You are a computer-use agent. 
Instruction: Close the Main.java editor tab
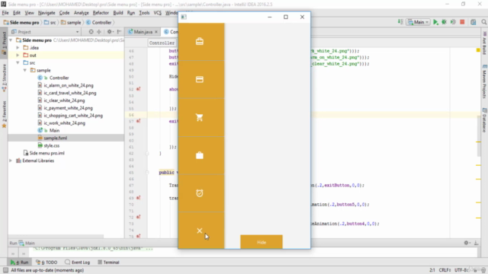(156, 32)
